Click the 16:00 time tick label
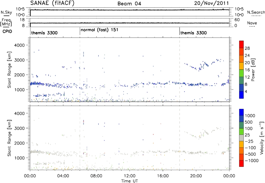265x183 pixels. [163, 176]
